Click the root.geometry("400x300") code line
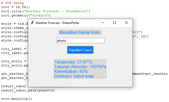The image size is (169, 102). (26, 15)
